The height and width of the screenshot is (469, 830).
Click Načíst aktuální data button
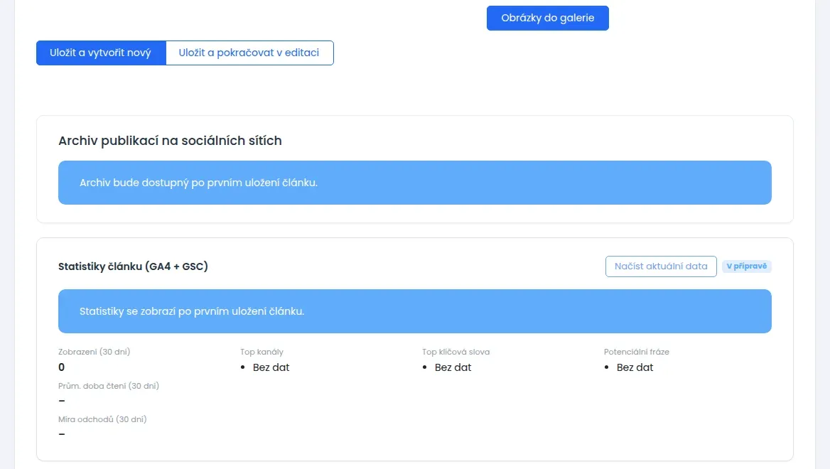(661, 266)
